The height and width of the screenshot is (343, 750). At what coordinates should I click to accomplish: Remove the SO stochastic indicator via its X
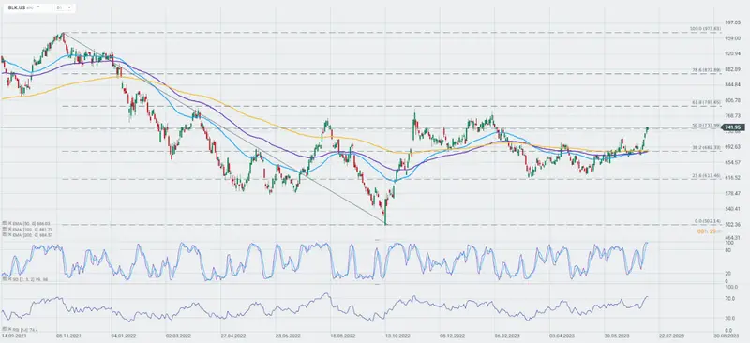(9, 278)
